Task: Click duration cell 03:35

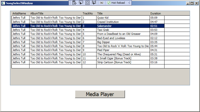Action: pos(157,42)
